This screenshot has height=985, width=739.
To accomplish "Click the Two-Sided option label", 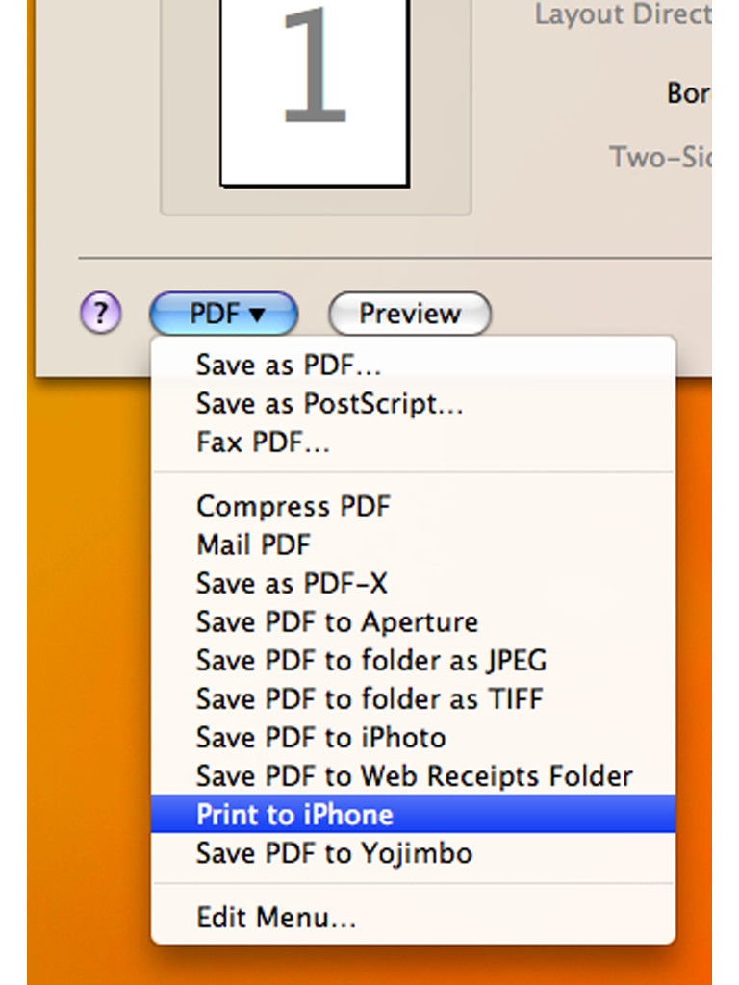I will click(660, 157).
